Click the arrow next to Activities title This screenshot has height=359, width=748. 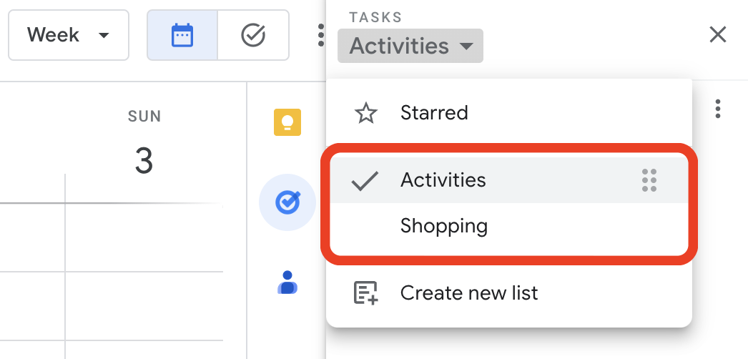point(466,46)
